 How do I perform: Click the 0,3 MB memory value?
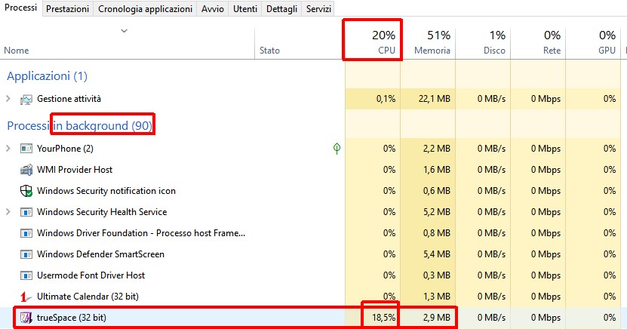(x=437, y=275)
